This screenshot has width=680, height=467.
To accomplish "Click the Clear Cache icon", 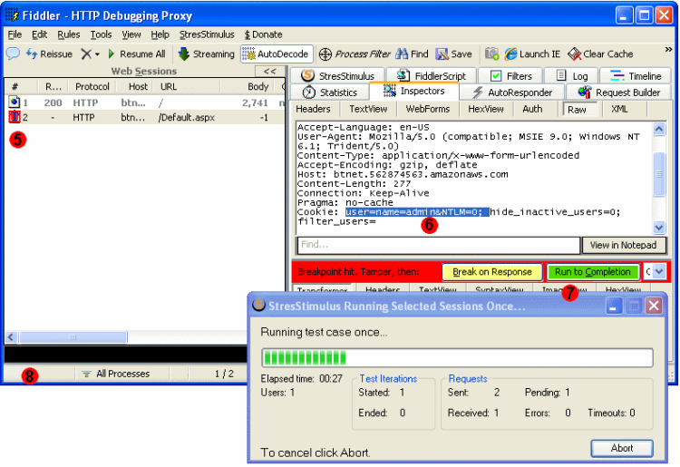I will (x=574, y=54).
